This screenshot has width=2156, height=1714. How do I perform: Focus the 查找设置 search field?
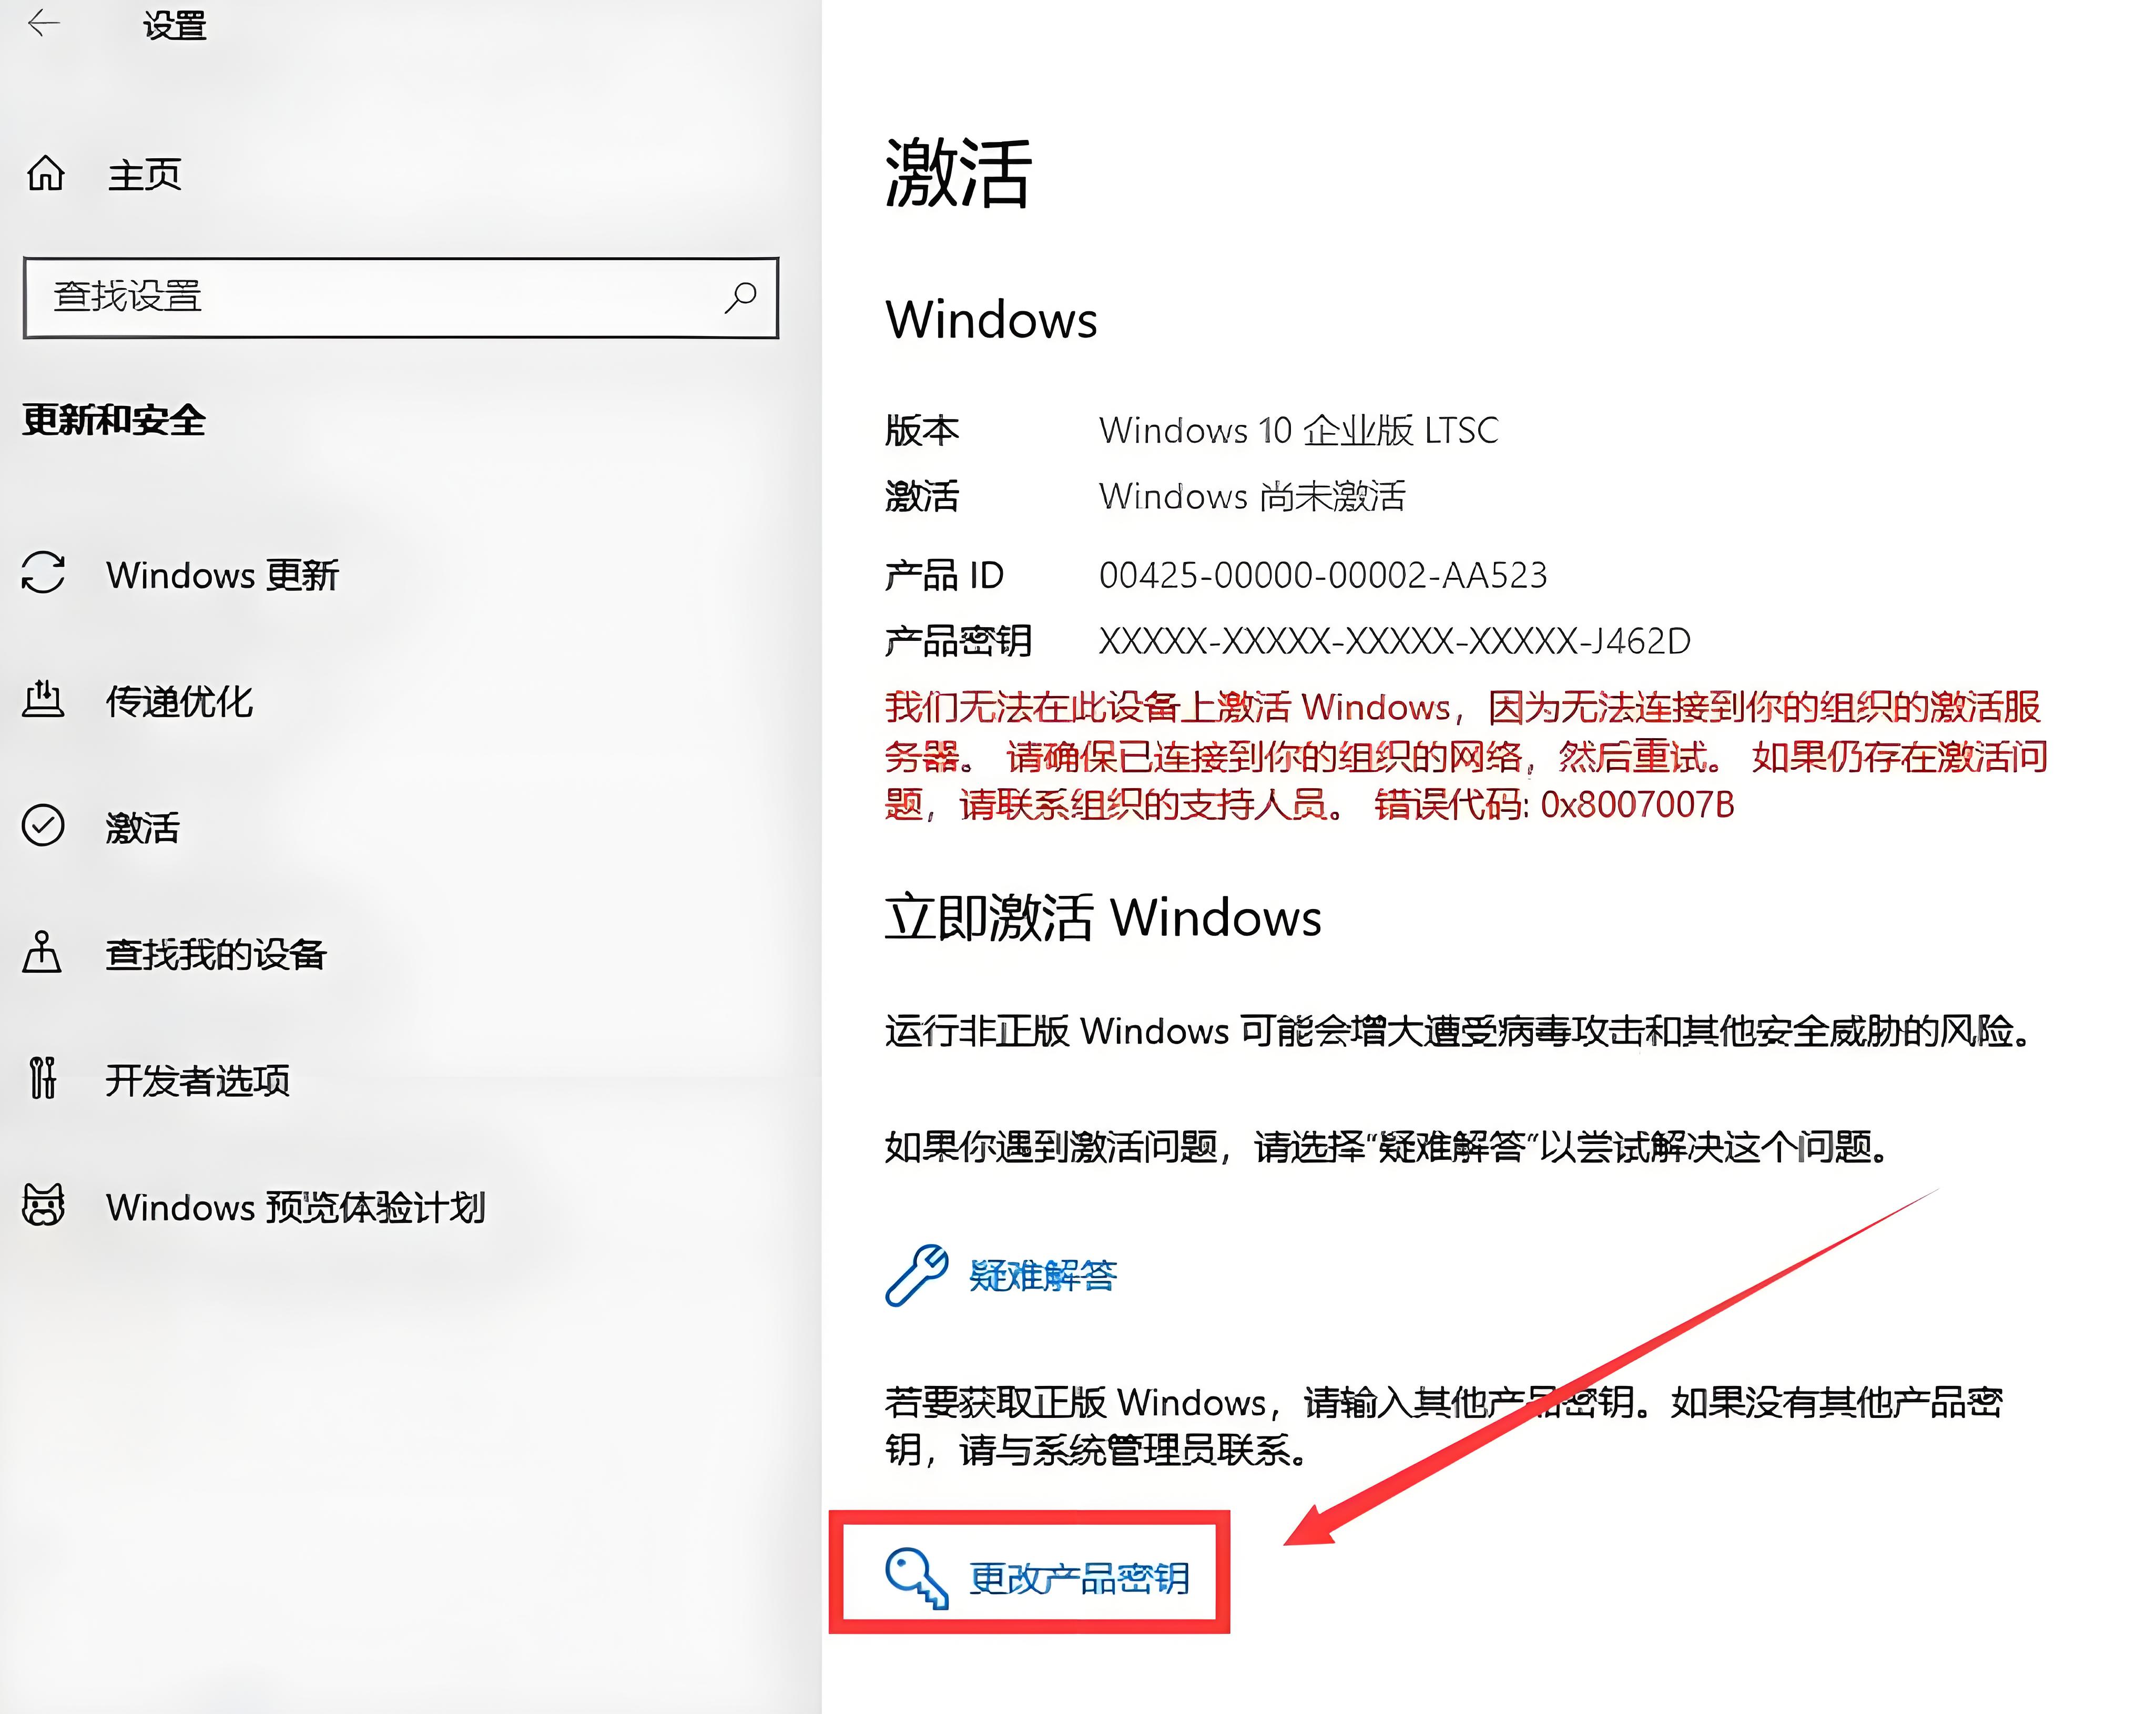pyautogui.click(x=401, y=297)
